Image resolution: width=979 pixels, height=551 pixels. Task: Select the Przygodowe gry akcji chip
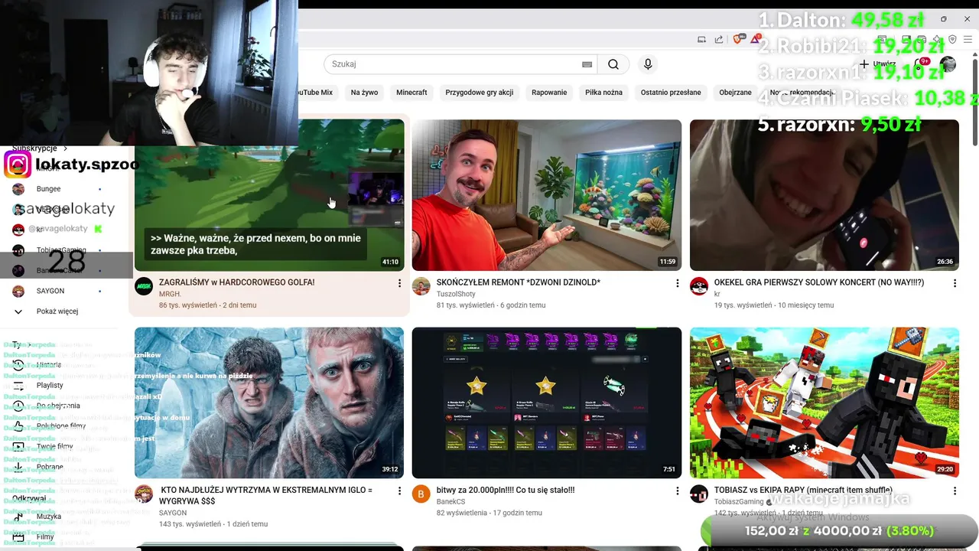click(480, 93)
